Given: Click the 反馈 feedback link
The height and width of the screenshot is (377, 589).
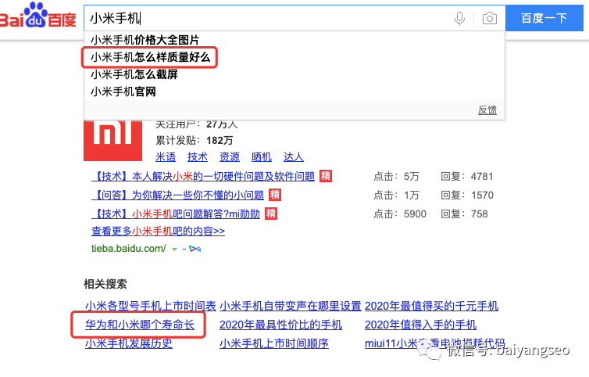Looking at the screenshot, I should pyautogui.click(x=487, y=110).
